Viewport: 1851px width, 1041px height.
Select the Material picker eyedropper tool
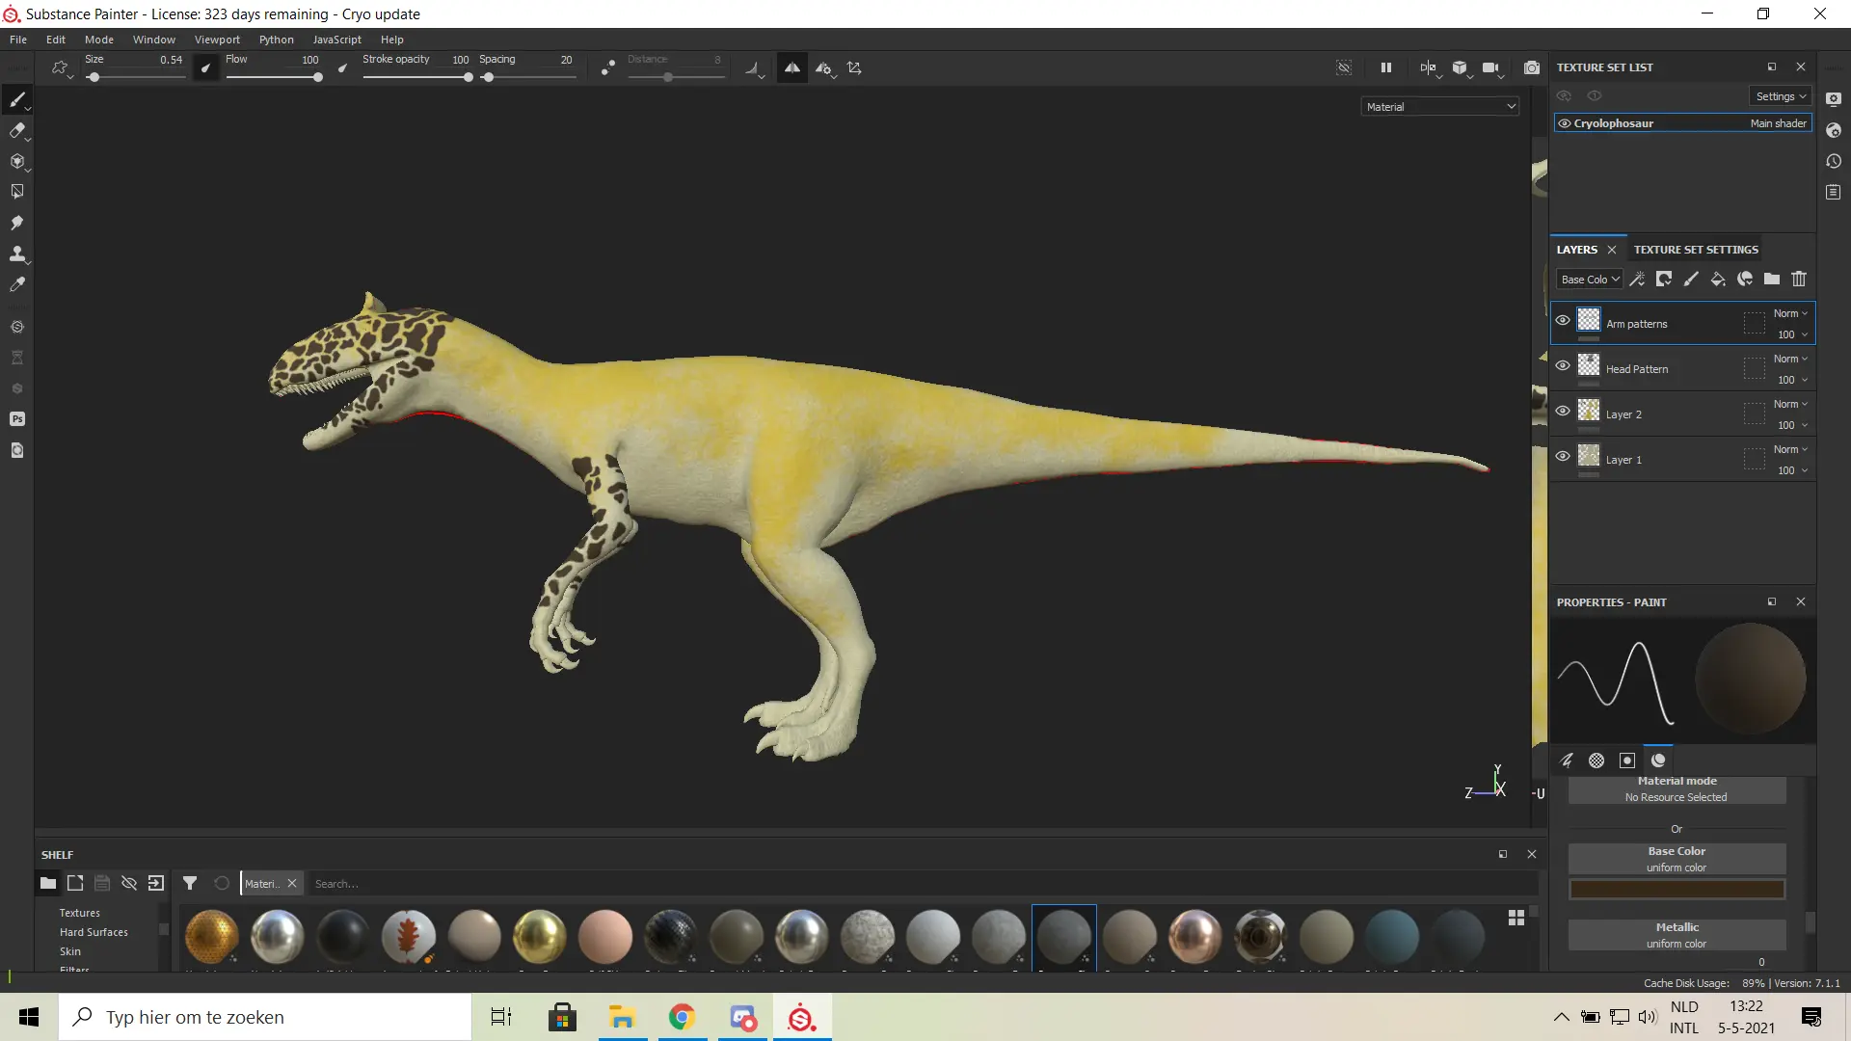[x=17, y=284]
